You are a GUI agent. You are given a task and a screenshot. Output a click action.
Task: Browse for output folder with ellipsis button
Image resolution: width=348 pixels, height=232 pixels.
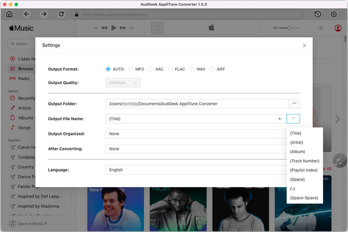click(x=294, y=103)
